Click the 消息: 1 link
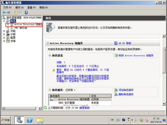Viewport: 167px width, 125px height. click(x=61, y=62)
